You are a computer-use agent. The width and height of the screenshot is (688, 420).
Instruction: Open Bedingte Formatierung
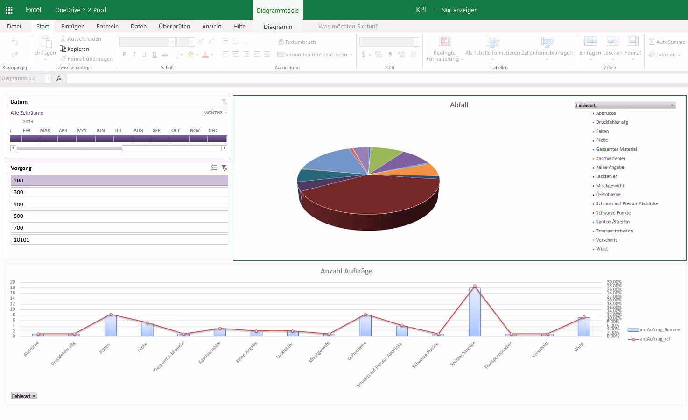coord(443,49)
